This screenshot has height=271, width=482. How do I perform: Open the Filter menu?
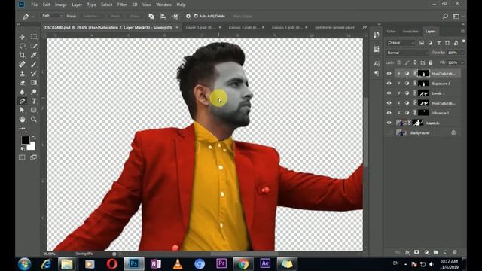pyautogui.click(x=122, y=5)
